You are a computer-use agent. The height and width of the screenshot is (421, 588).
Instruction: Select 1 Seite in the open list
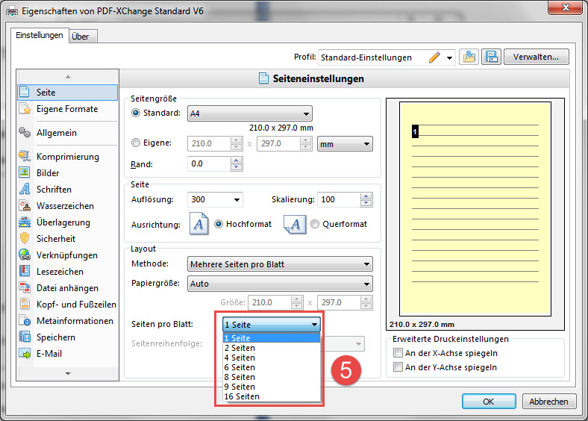point(272,338)
